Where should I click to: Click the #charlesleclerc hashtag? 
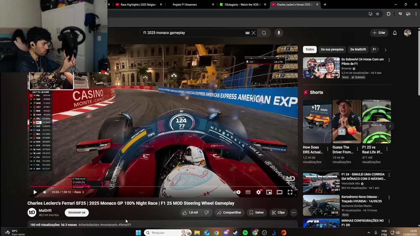89,225
